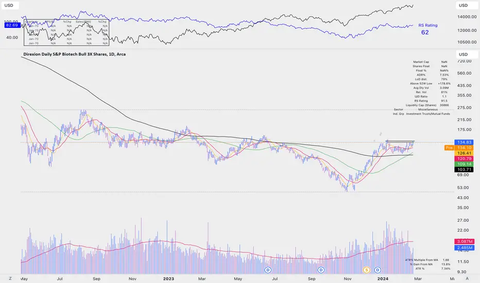480x283 pixels.
Task: Click the blue 134.83 last price label
Action: click(x=465, y=142)
